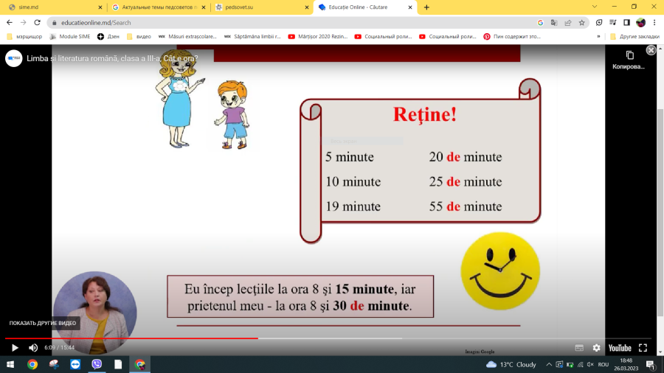The width and height of the screenshot is (664, 373).
Task: Bookmark this page with star icon
Action: tap(581, 22)
